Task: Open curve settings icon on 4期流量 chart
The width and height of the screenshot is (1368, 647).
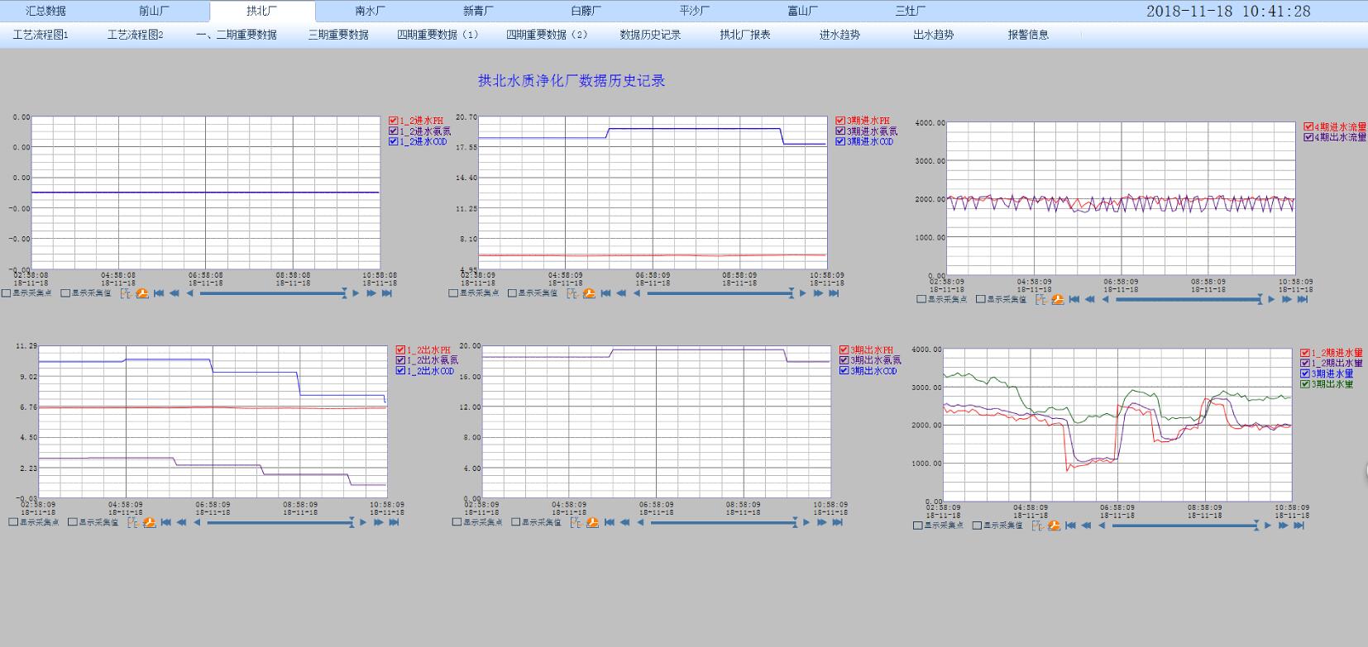Action: pyautogui.click(x=1040, y=299)
